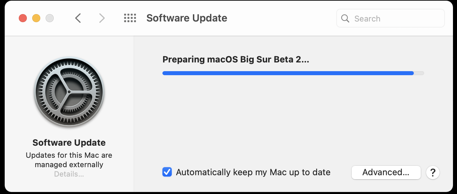Click the bold Software Update heading below gear
The image size is (457, 194).
[69, 143]
